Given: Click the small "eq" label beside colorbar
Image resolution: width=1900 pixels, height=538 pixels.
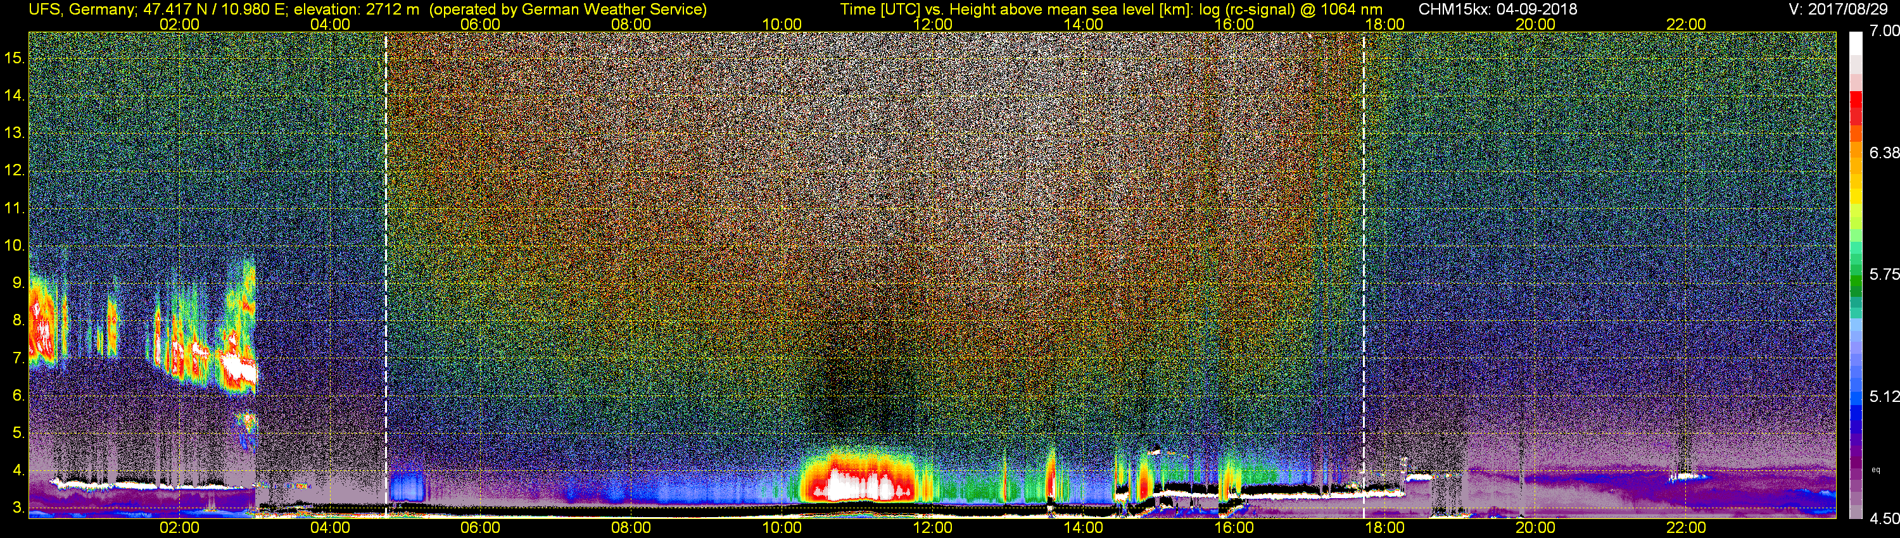Looking at the screenshot, I should [x=1876, y=470].
